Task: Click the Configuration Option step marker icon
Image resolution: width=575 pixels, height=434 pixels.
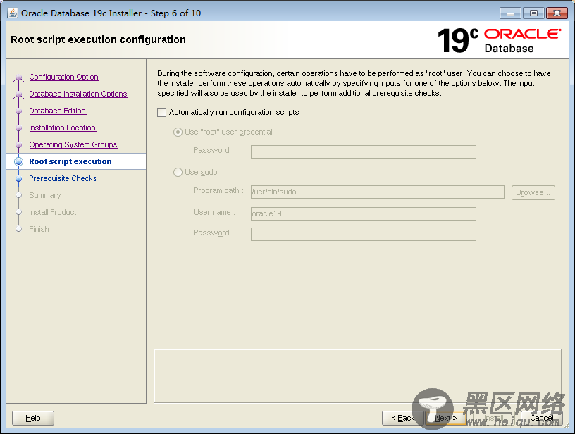Action: 19,77
